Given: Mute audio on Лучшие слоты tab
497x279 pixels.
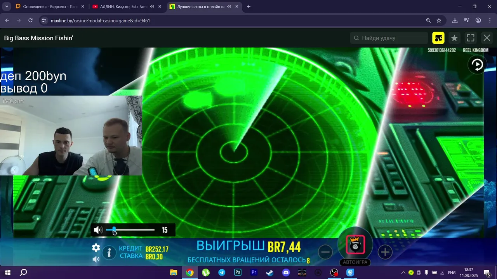Looking at the screenshot, I should pos(229,7).
